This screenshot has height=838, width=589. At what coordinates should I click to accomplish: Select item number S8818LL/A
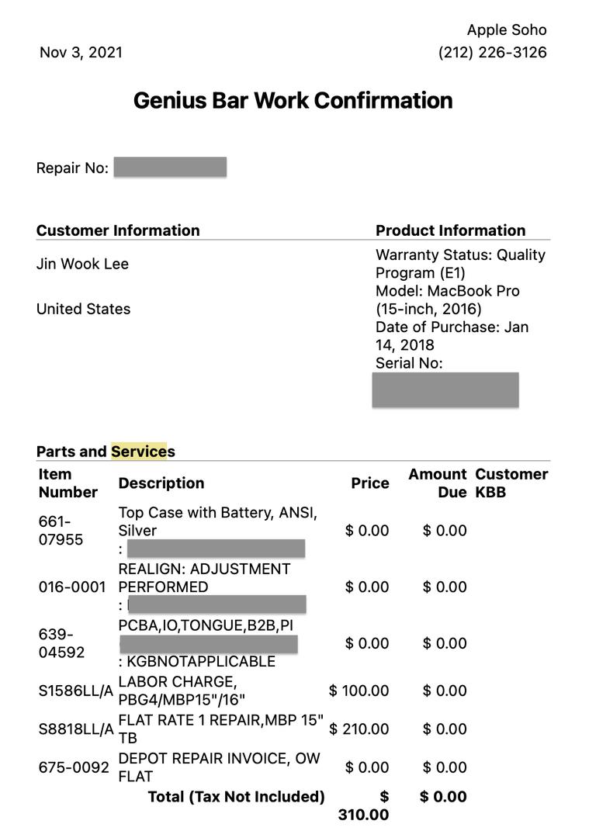(x=75, y=729)
